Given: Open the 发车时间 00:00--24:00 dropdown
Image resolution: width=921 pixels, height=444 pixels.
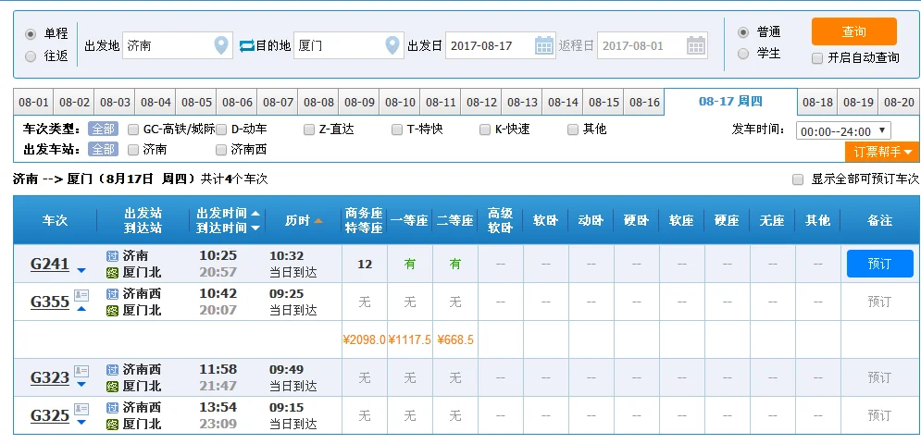Looking at the screenshot, I should click(x=843, y=131).
